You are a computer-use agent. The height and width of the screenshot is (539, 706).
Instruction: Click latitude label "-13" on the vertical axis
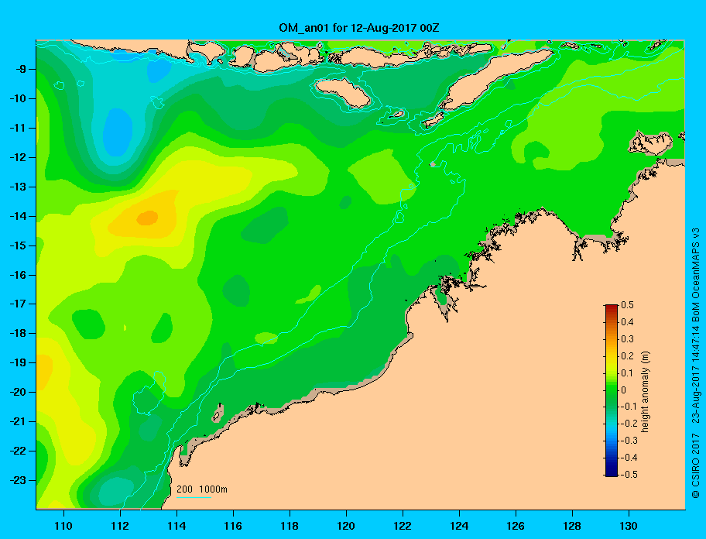point(18,187)
